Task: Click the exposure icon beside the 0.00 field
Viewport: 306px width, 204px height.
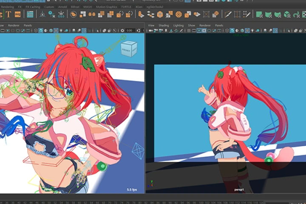Action: click(122, 31)
